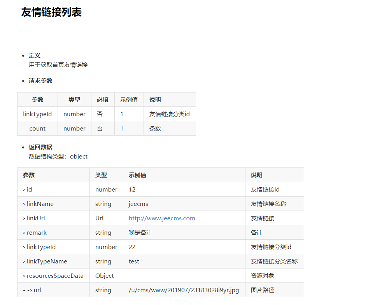Open the http://www.jeecms.com link
Image resolution: width=375 pixels, height=305 pixels.
click(162, 218)
